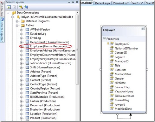Select the LoginID property icon
This screenshot has height=122, width=155.
tap(111, 57)
